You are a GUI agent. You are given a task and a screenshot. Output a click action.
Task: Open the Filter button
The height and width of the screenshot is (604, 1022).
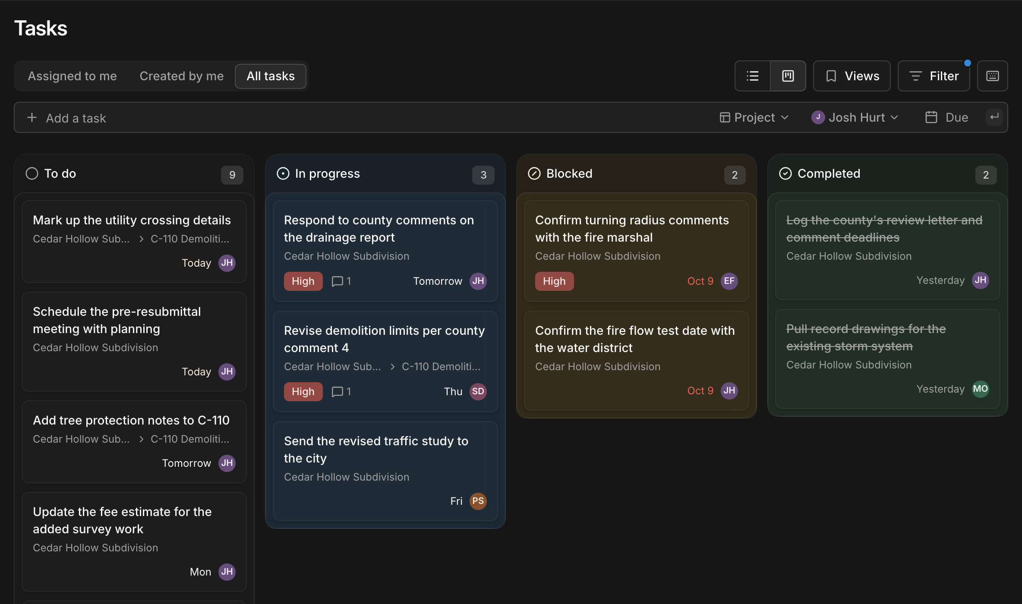(x=934, y=76)
